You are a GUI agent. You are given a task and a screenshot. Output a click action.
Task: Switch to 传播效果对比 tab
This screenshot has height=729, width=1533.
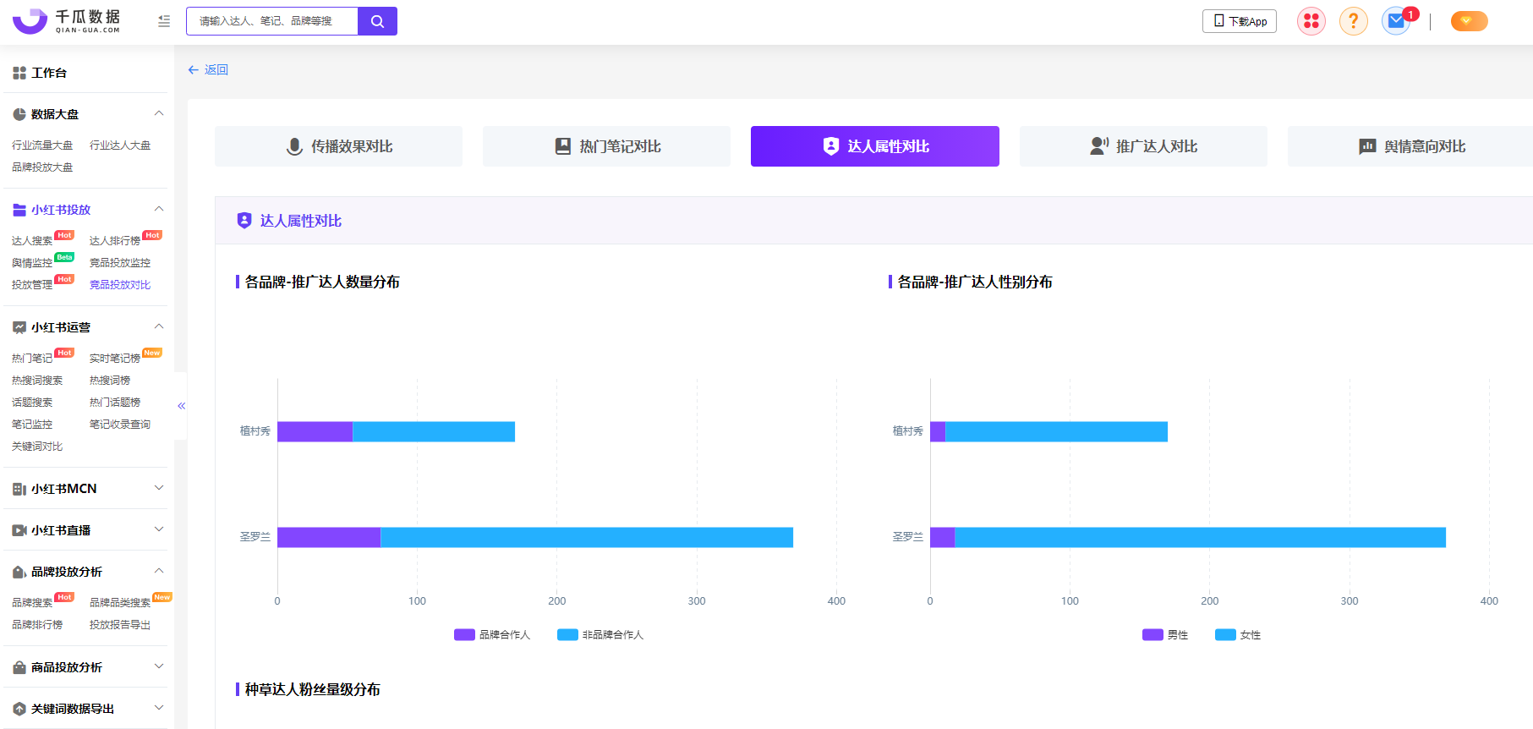point(338,146)
